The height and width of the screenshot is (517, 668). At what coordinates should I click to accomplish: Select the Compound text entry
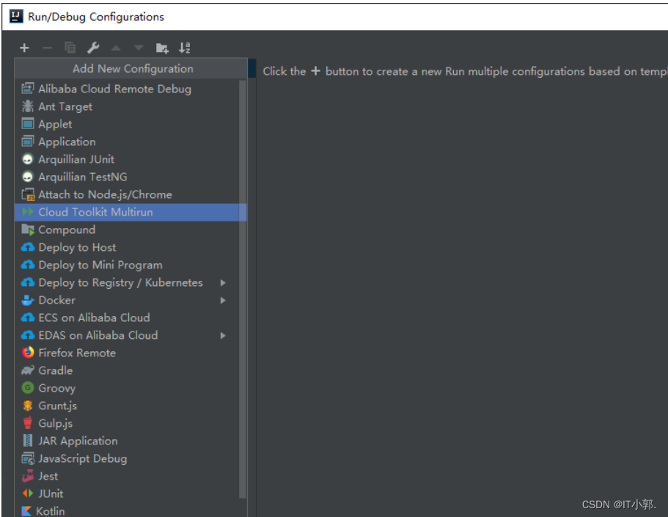(x=67, y=230)
